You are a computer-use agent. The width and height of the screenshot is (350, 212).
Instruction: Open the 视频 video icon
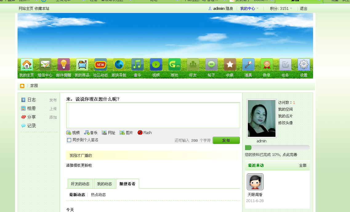pos(156,65)
